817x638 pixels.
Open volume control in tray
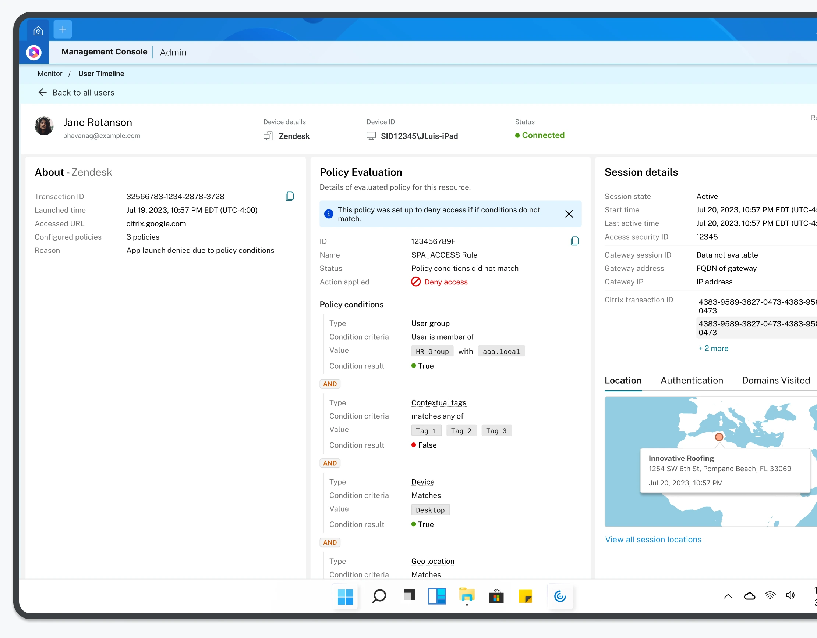pyautogui.click(x=790, y=595)
